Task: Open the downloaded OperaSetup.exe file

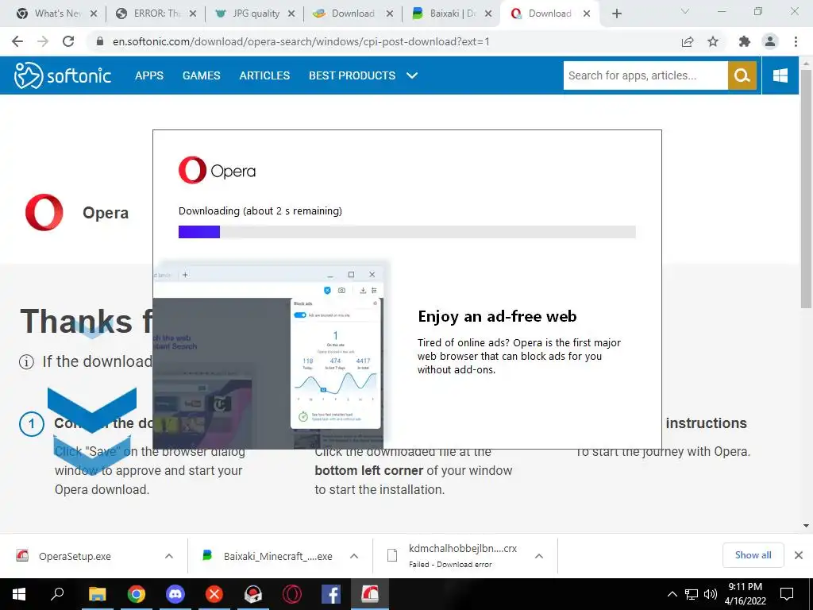Action: pyautogui.click(x=74, y=556)
